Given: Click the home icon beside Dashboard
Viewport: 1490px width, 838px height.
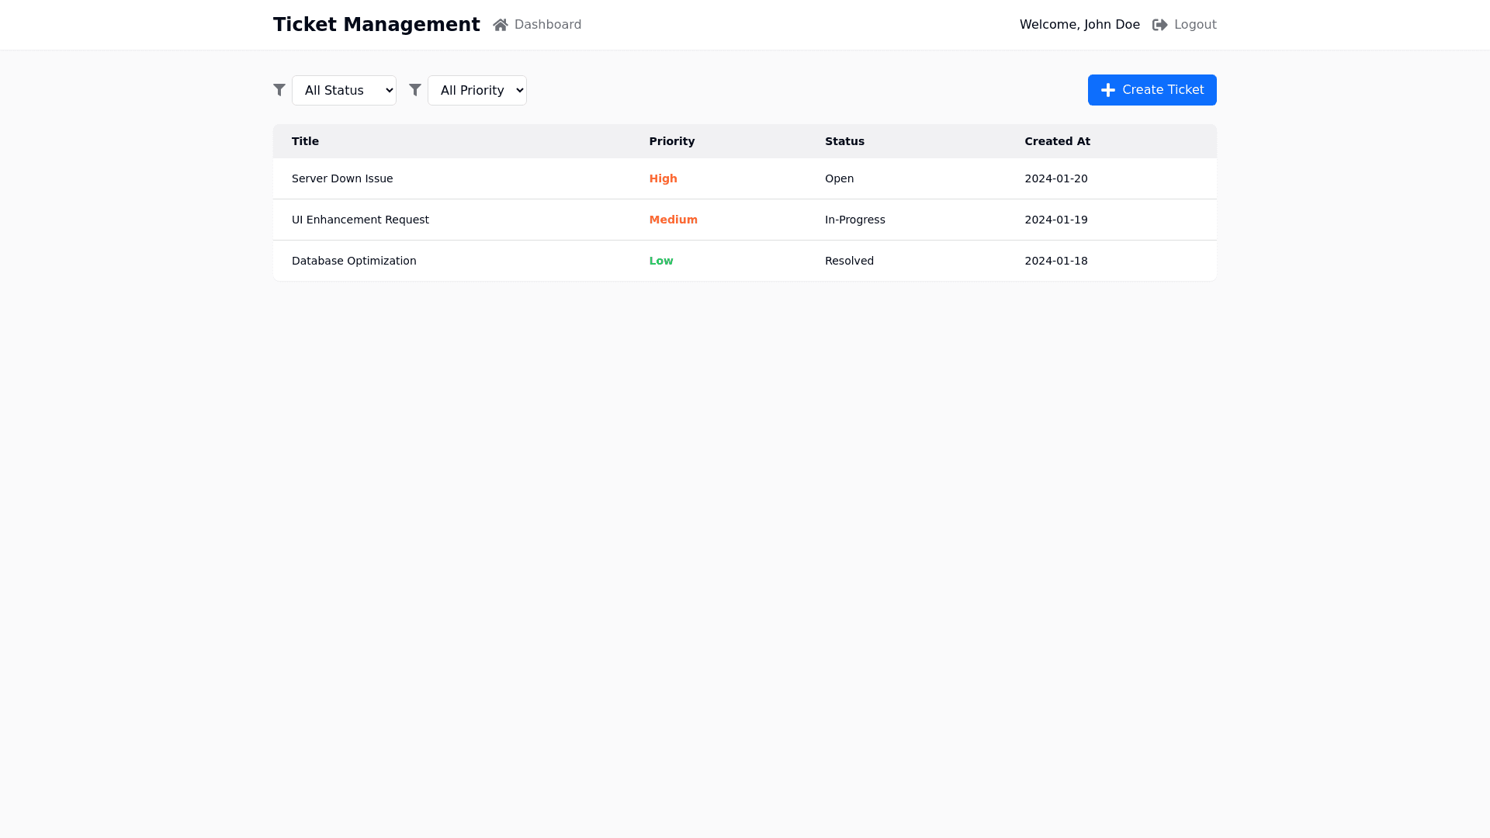Looking at the screenshot, I should coord(500,25).
